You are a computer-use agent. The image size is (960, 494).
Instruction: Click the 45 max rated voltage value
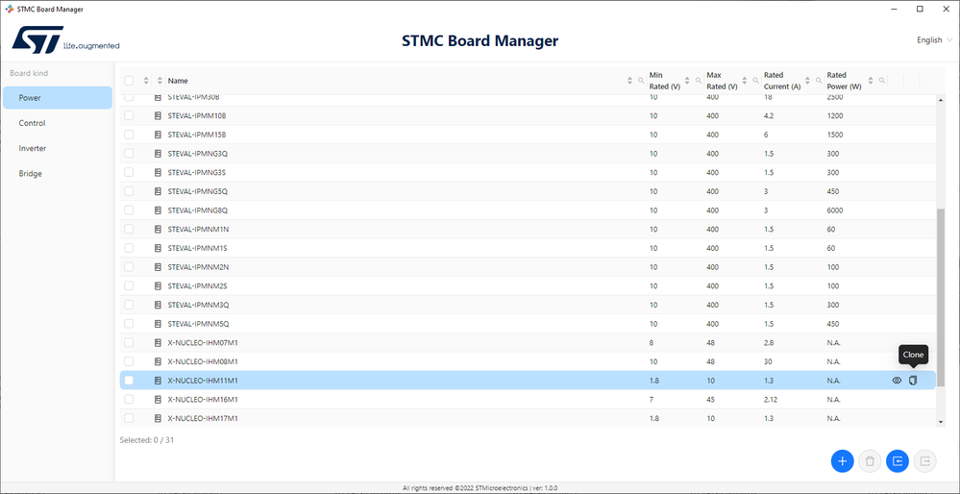point(710,399)
